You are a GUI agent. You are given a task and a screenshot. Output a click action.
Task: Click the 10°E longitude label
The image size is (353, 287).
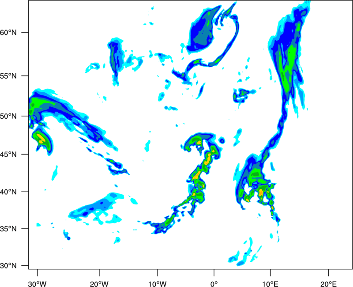270,284
